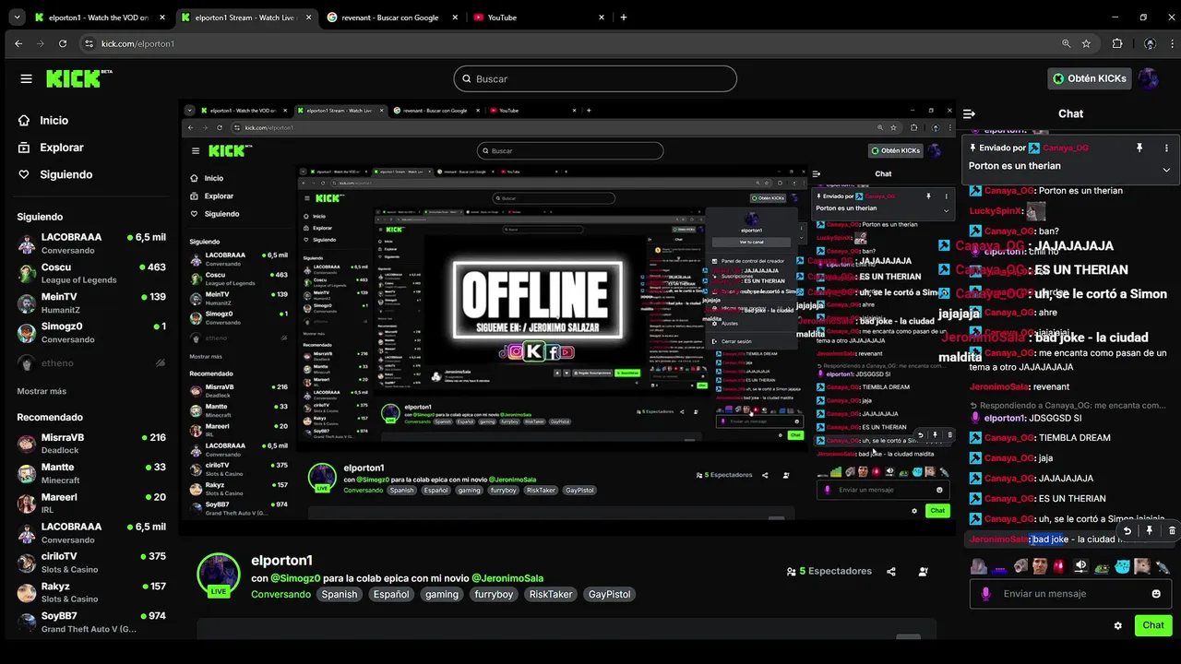Select the Español tag
The image size is (1181, 664).
[391, 595]
